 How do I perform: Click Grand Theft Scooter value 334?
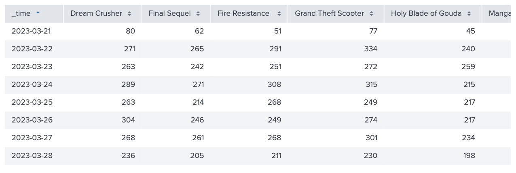coord(370,49)
